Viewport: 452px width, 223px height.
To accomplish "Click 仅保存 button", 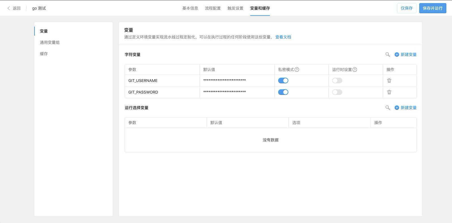I will 407,8.
